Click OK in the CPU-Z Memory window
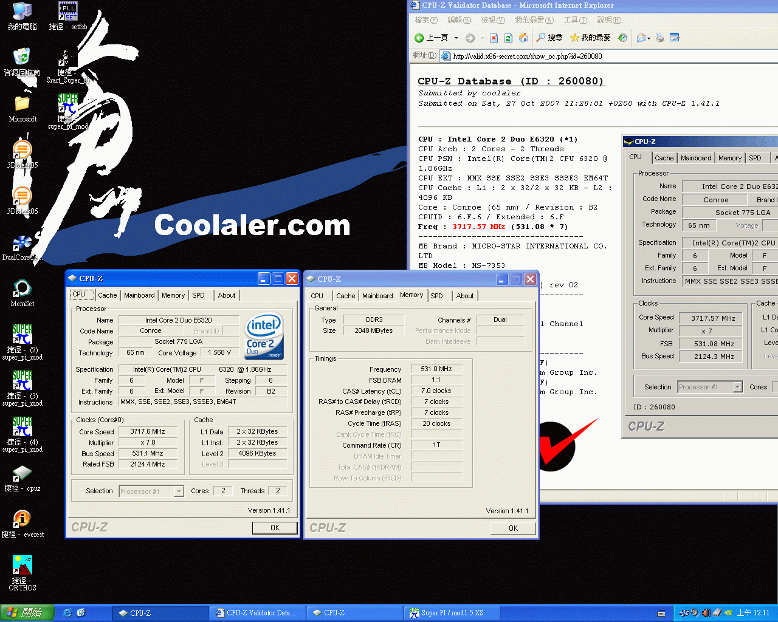The height and width of the screenshot is (622, 778). [513, 528]
